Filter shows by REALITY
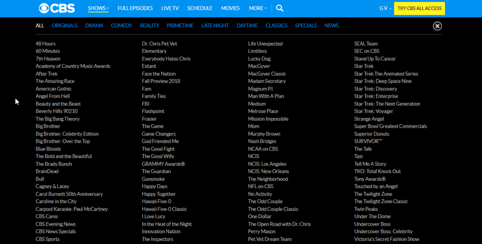This screenshot has width=482, height=244. click(149, 25)
